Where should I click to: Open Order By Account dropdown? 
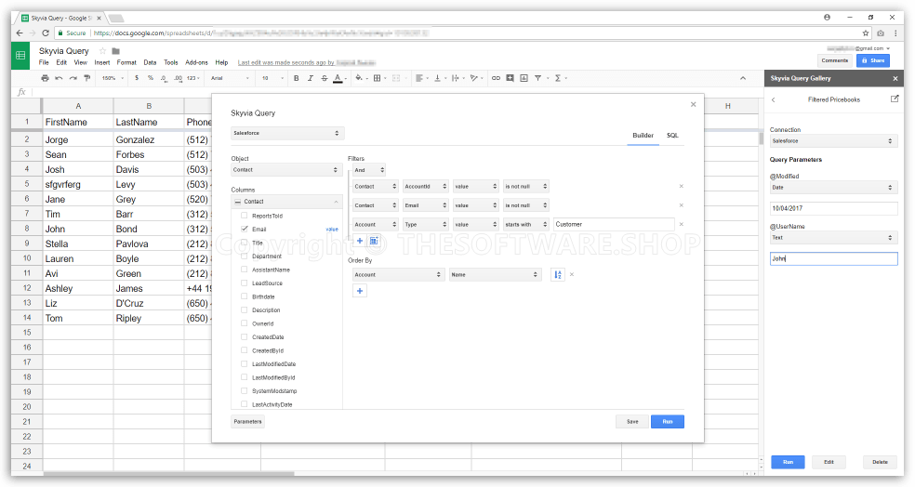[x=399, y=275]
